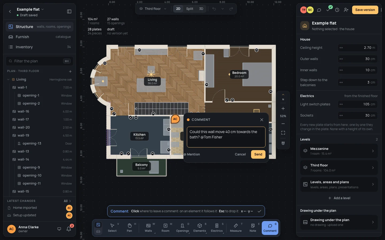Expand the Mezzanine level entry
The height and width of the screenshot is (240, 385).
tap(339, 151)
